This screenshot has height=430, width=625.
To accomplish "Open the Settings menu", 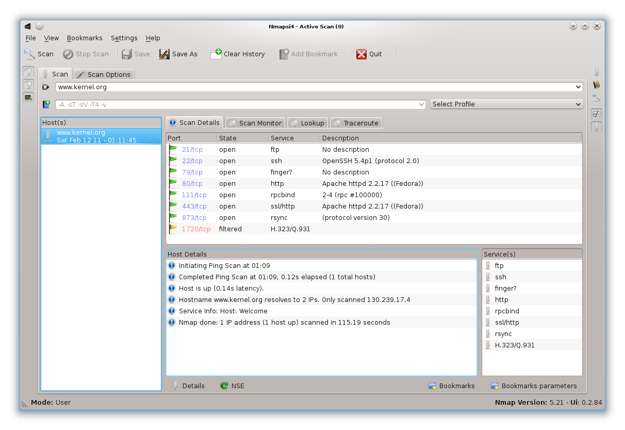I will (x=124, y=38).
